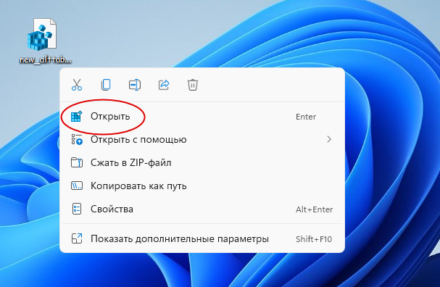Click the Shift+F10 shortcut label

pos(314,239)
